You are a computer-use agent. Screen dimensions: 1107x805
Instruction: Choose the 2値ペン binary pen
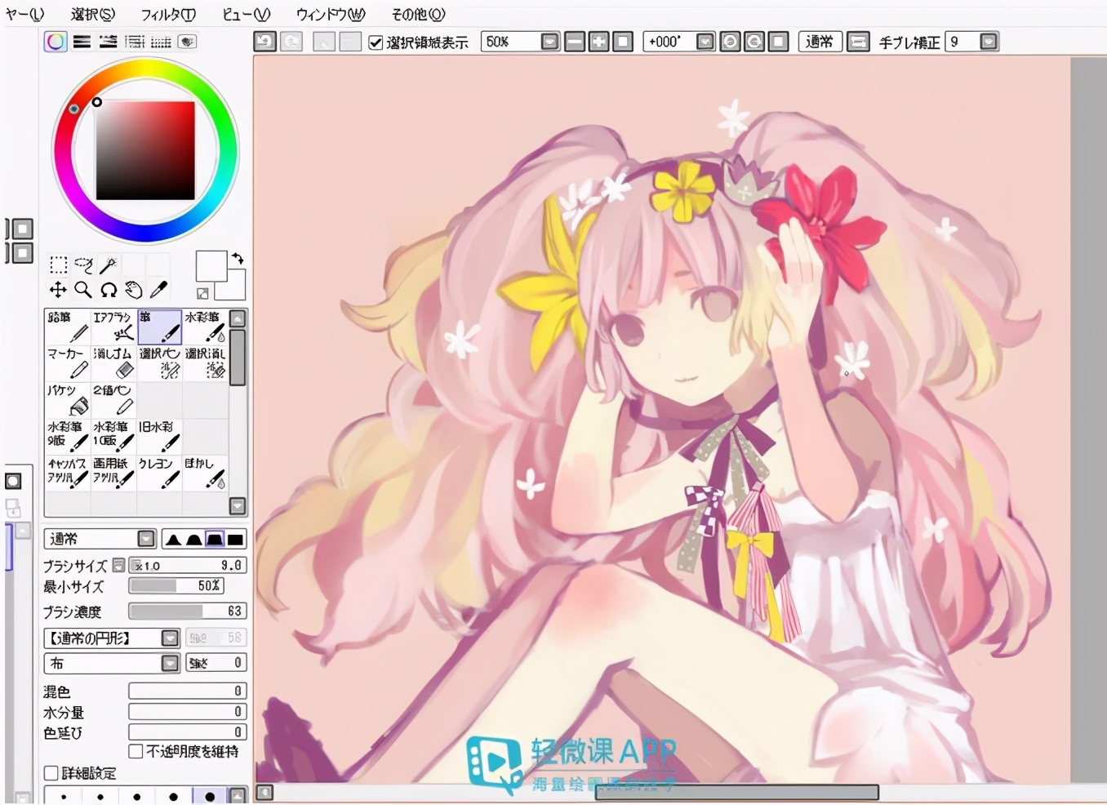click(x=113, y=400)
